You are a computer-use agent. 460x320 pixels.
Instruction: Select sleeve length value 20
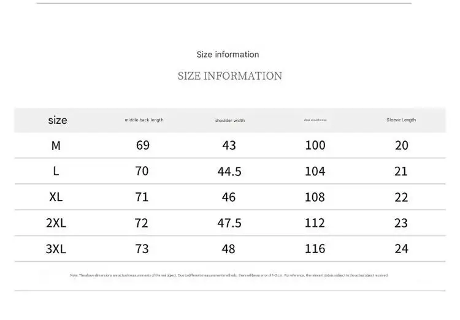[402, 145]
